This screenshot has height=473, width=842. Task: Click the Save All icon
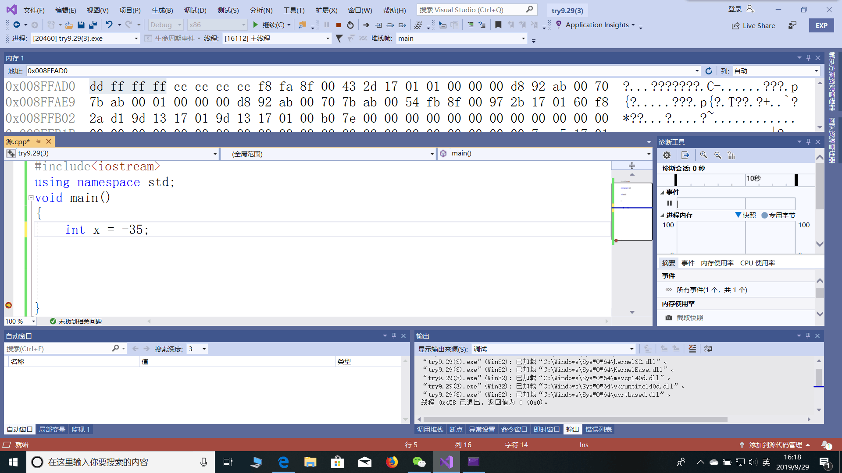pyautogui.click(x=93, y=25)
